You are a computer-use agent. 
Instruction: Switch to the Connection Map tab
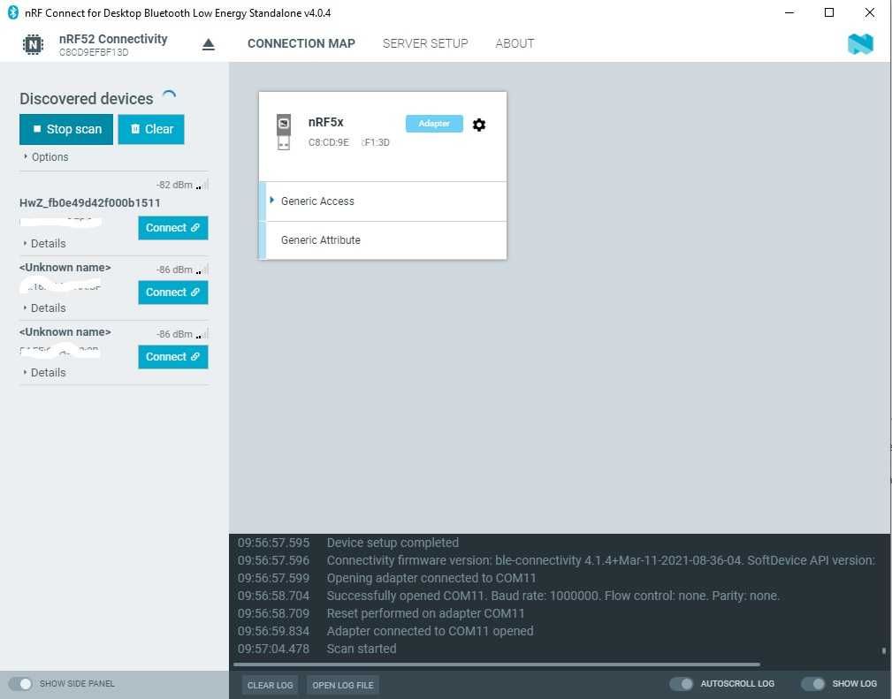301,44
